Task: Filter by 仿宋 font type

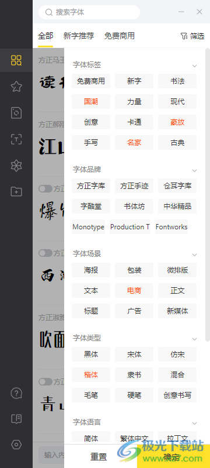Action: tap(177, 355)
